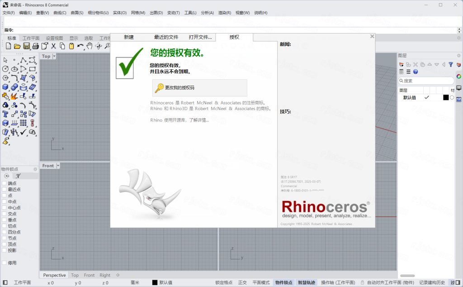Click the Cut scissors icon

click(x=53, y=46)
